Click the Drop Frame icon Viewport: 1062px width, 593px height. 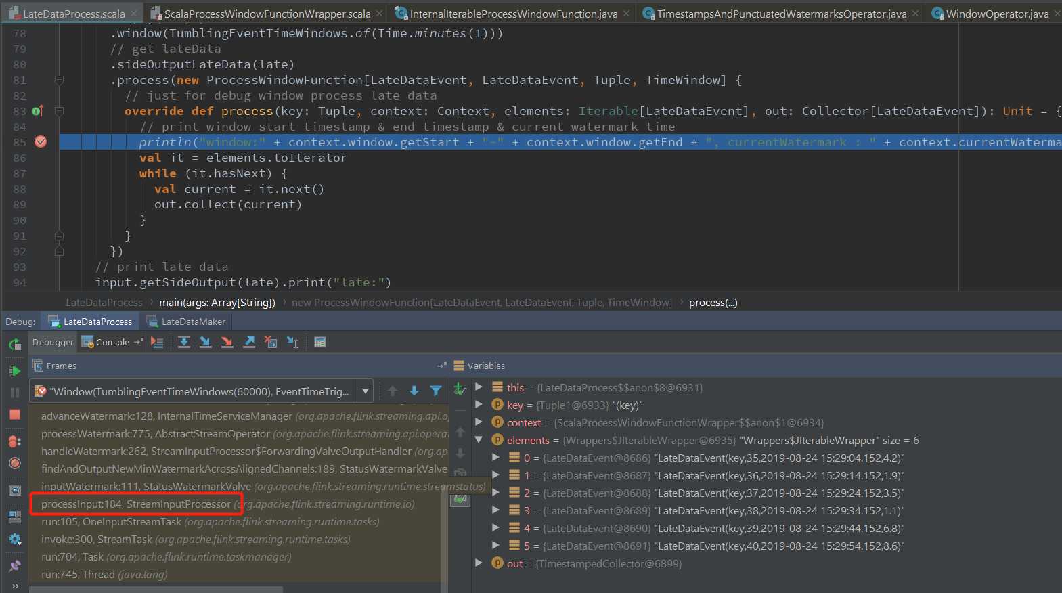click(x=271, y=342)
